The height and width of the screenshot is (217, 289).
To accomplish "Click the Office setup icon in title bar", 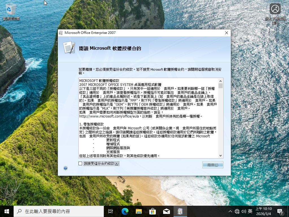I will coord(61,33).
